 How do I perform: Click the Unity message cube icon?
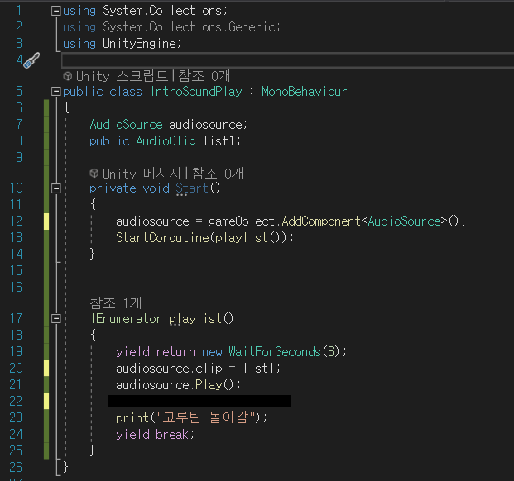[x=94, y=173]
